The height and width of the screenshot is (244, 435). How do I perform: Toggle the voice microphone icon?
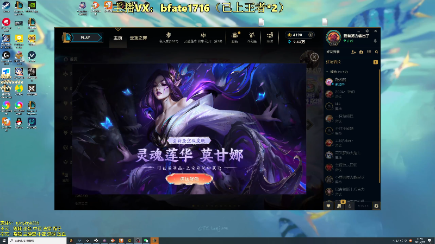coord(350,206)
